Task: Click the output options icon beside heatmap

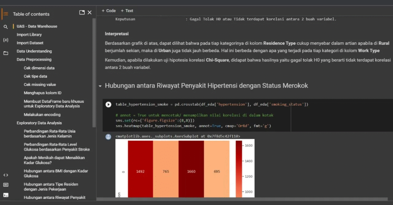Action: click(x=108, y=137)
